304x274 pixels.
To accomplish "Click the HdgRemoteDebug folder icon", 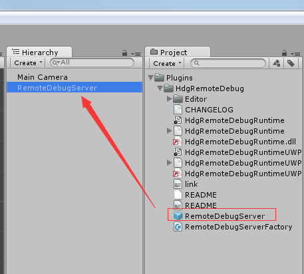I will (x=168, y=88).
